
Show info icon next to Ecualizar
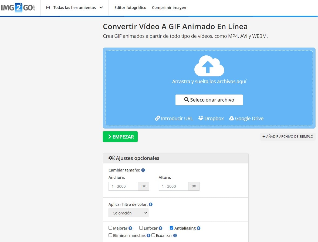click(x=175, y=236)
